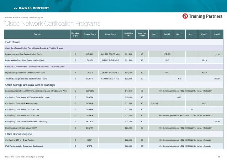
Task: Click the '23' learning credits cell
Action: click(x=142, y=91)
